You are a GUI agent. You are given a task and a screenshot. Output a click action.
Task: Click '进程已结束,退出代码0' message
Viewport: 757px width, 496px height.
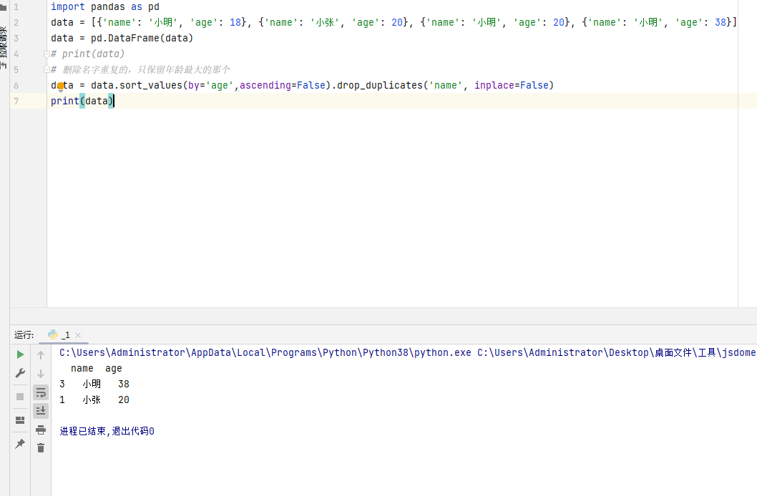tap(107, 431)
